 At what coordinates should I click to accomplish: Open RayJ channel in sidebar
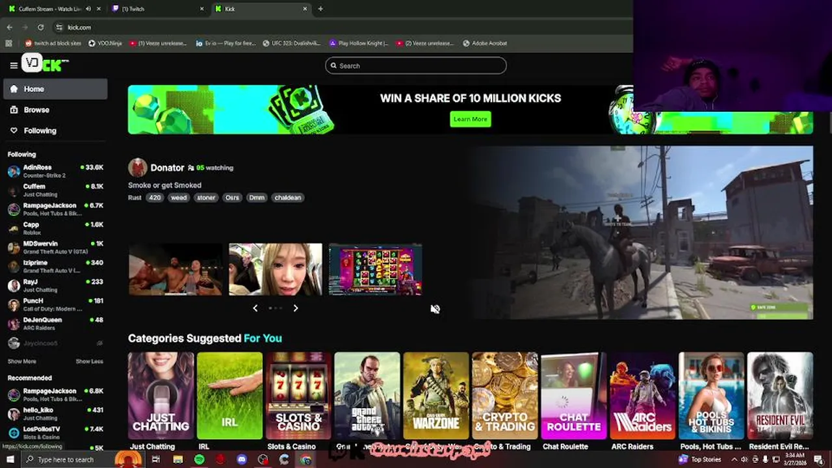tap(55, 285)
